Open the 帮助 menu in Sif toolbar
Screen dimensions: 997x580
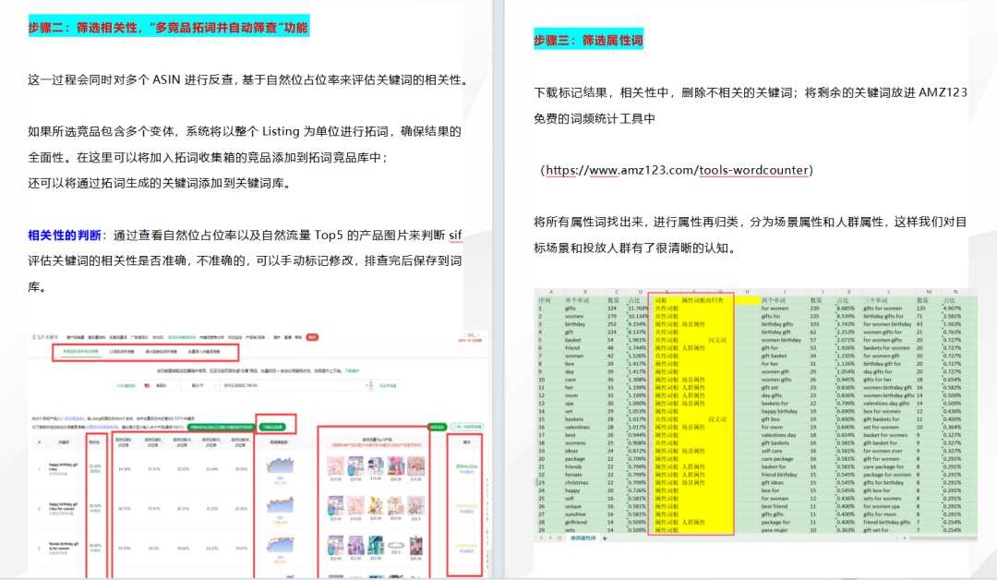296,337
